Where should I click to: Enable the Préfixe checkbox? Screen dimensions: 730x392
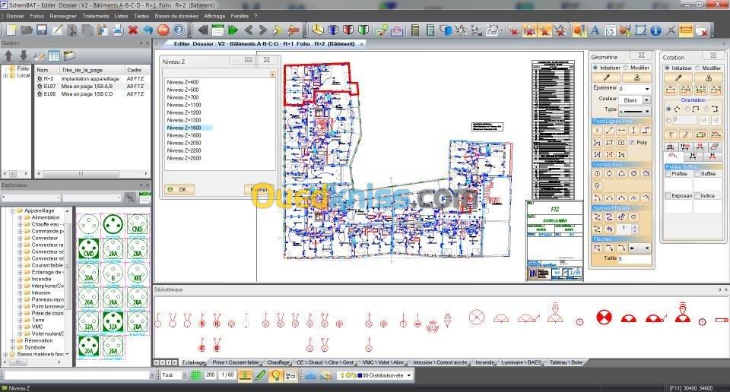pyautogui.click(x=668, y=173)
